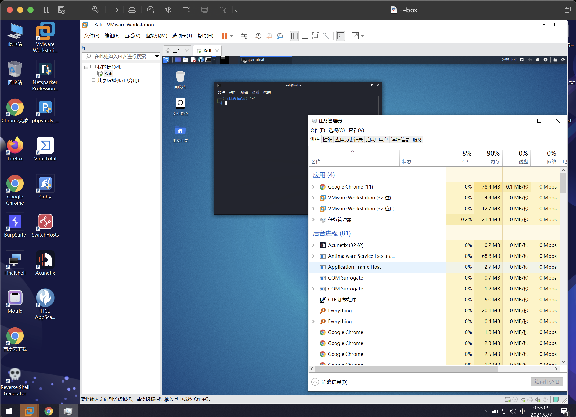Expand the Google Chrome (11) process group
Screen dimensions: 576x417
coord(313,187)
